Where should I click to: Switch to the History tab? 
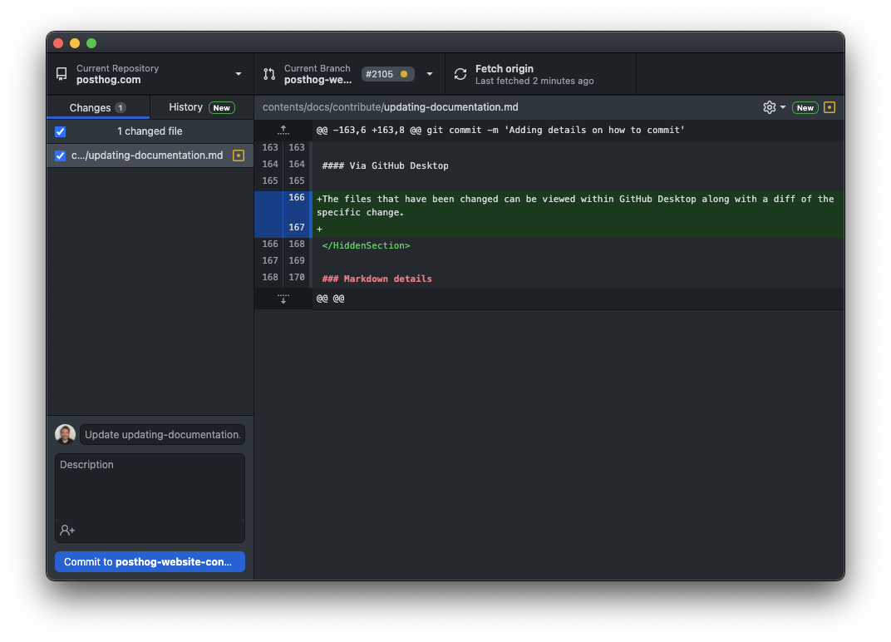click(186, 107)
